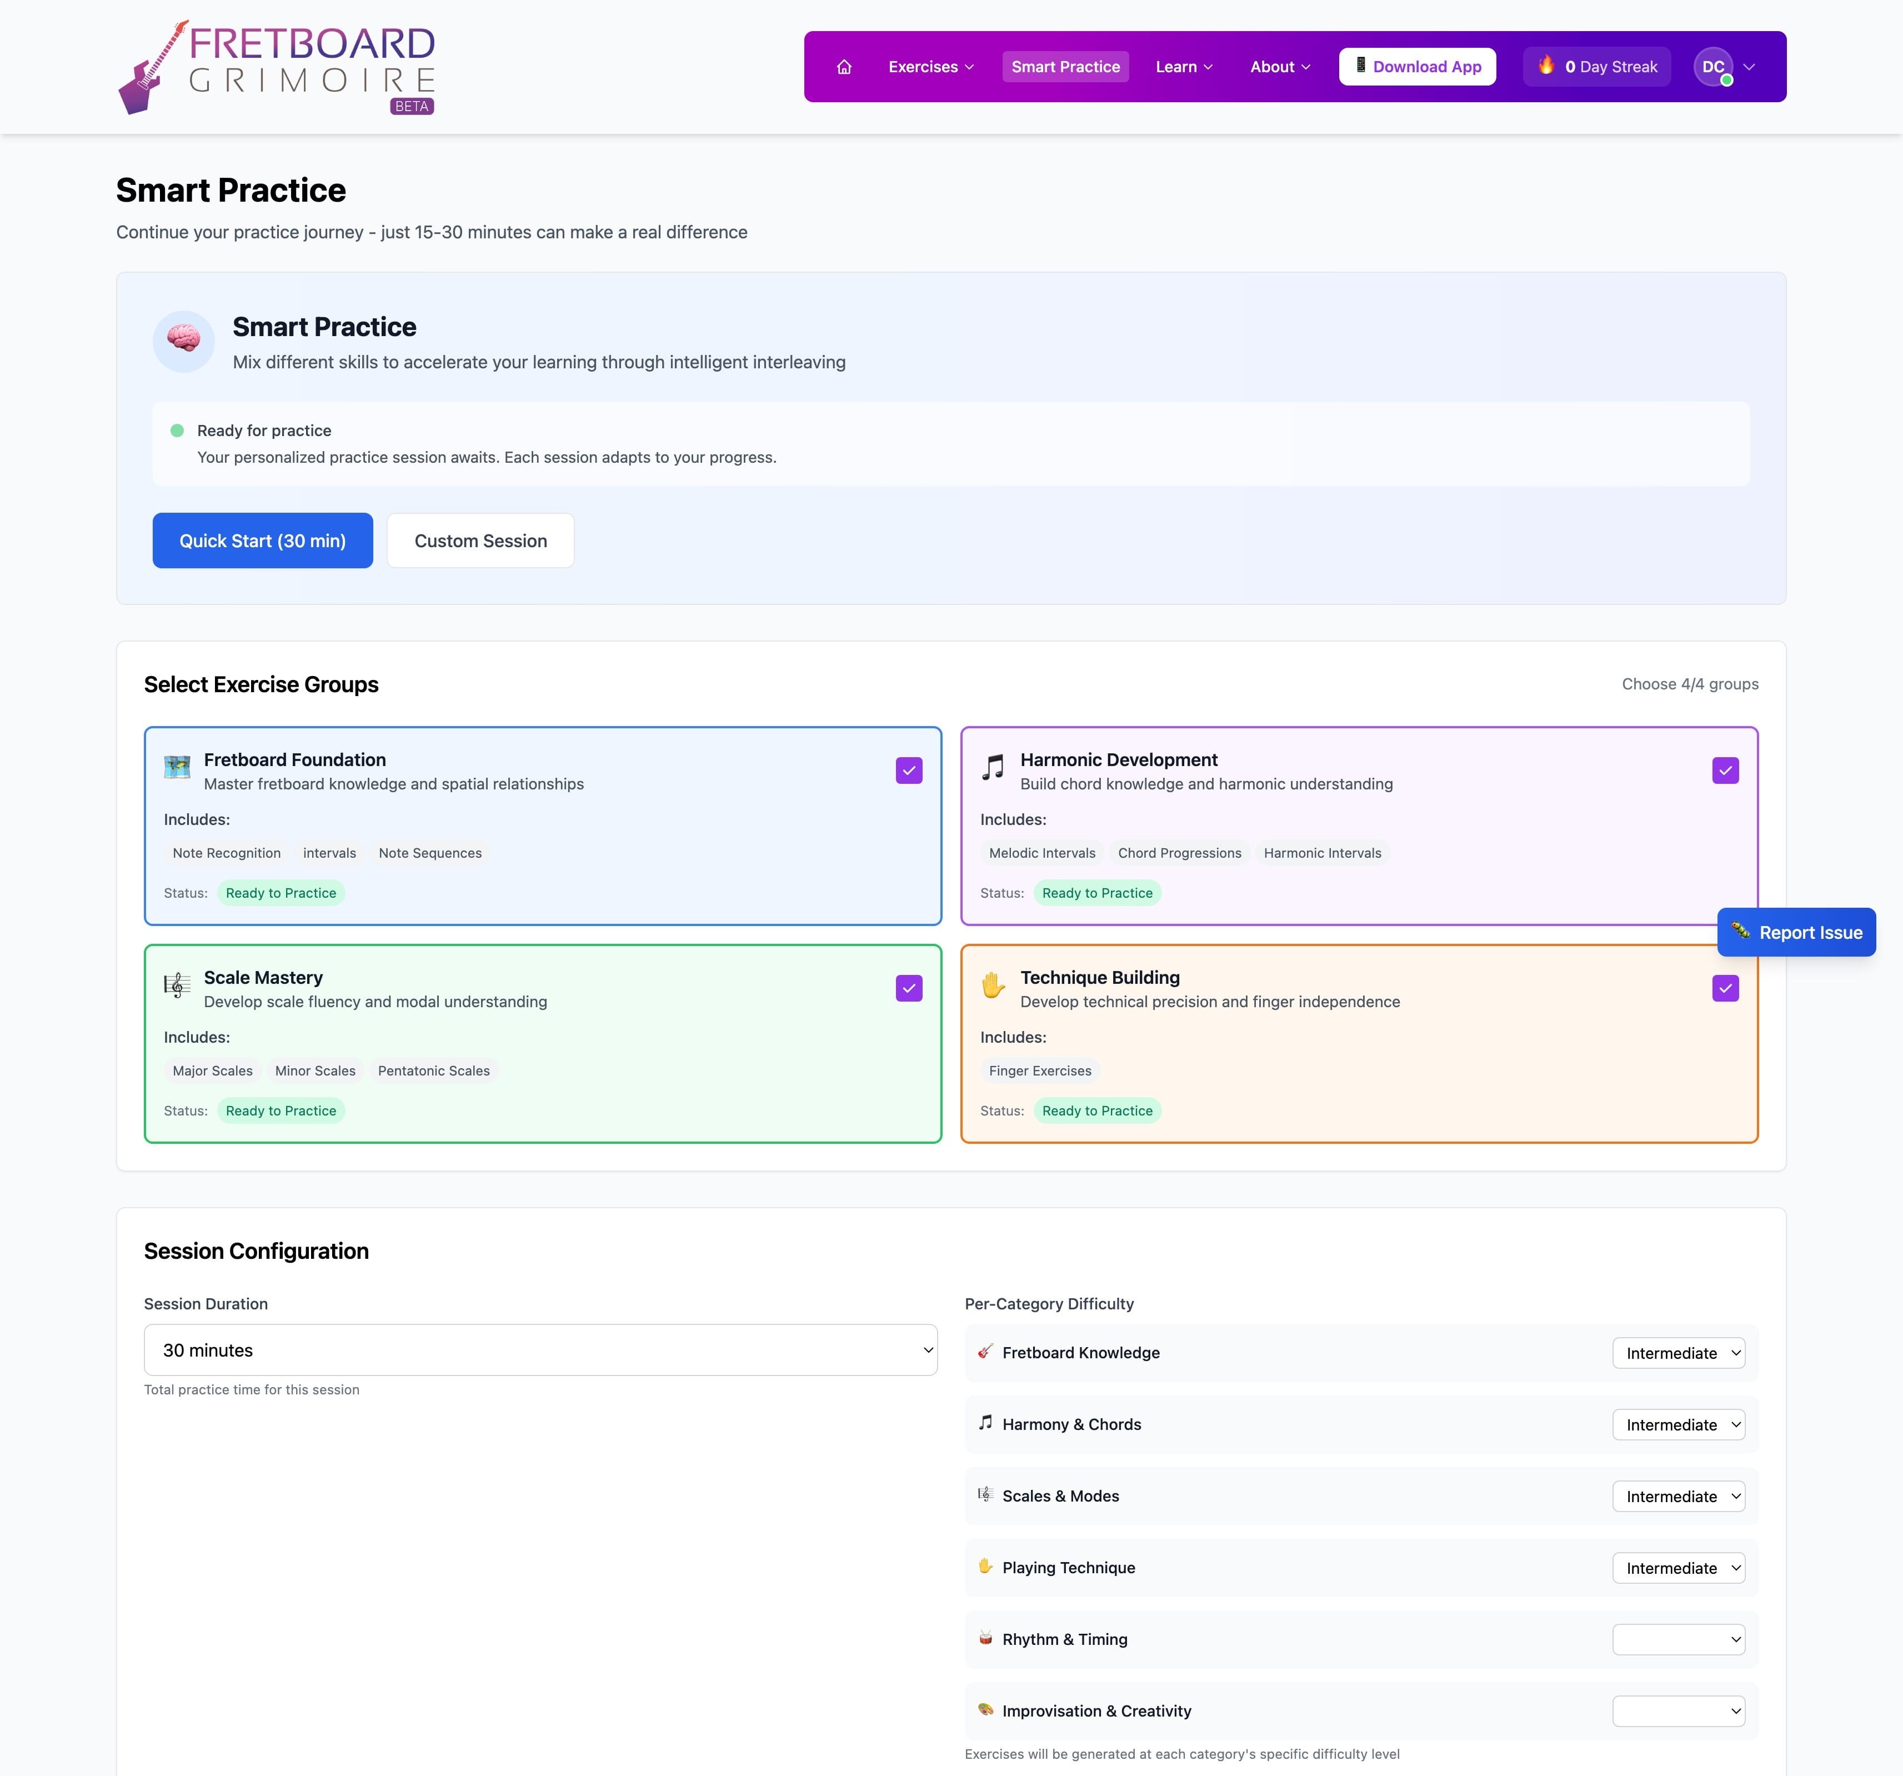Uncheck the Harmonic Development group checkbox

coord(1725,771)
